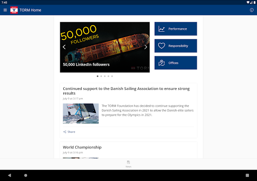Open the World Championship article
Image resolution: width=257 pixels, height=181 pixels.
[82, 147]
